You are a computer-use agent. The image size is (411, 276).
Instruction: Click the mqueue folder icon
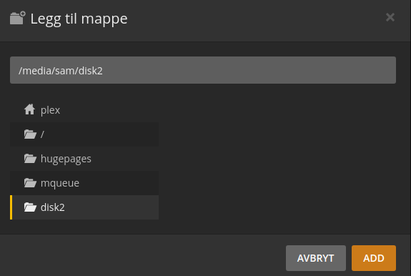pyautogui.click(x=30, y=183)
